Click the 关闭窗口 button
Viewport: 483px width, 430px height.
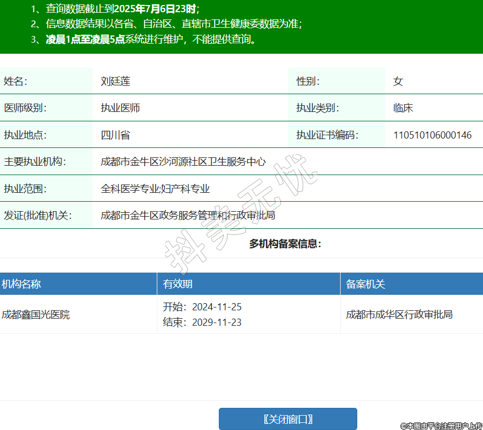click(287, 419)
